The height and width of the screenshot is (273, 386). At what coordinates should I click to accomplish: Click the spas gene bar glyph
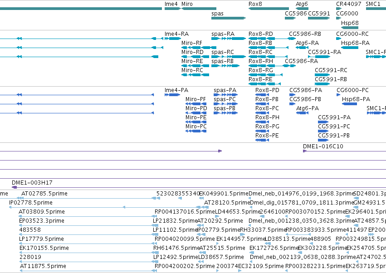[x=229, y=18]
